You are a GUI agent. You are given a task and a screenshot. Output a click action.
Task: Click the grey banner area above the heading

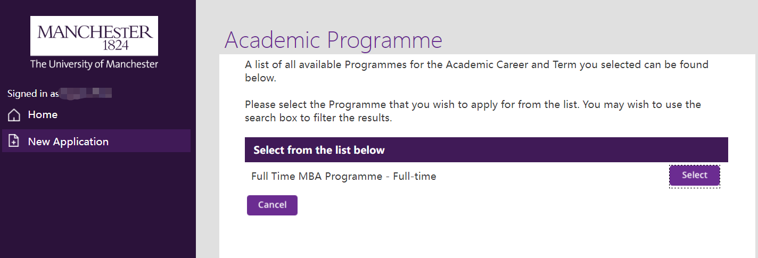point(479,13)
